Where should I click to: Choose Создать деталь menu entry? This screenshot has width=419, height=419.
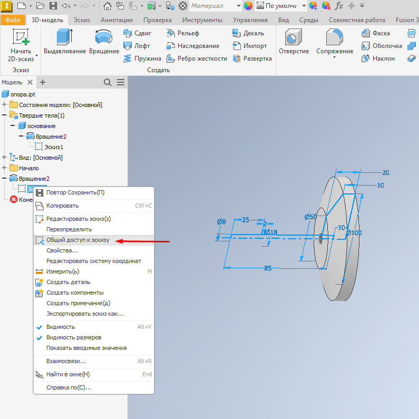point(93,282)
